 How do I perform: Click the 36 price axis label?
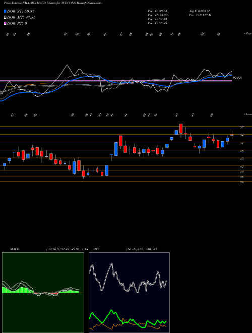[241, 182]
